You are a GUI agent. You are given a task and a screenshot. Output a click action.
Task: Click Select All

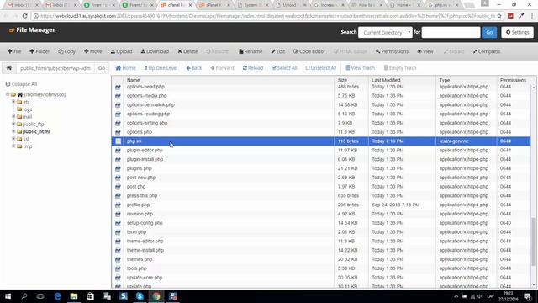(284, 68)
